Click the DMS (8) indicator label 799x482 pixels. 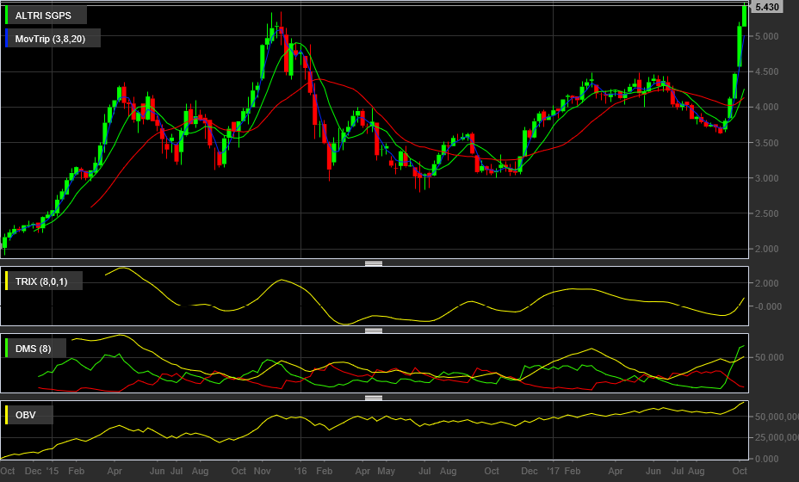(x=33, y=349)
